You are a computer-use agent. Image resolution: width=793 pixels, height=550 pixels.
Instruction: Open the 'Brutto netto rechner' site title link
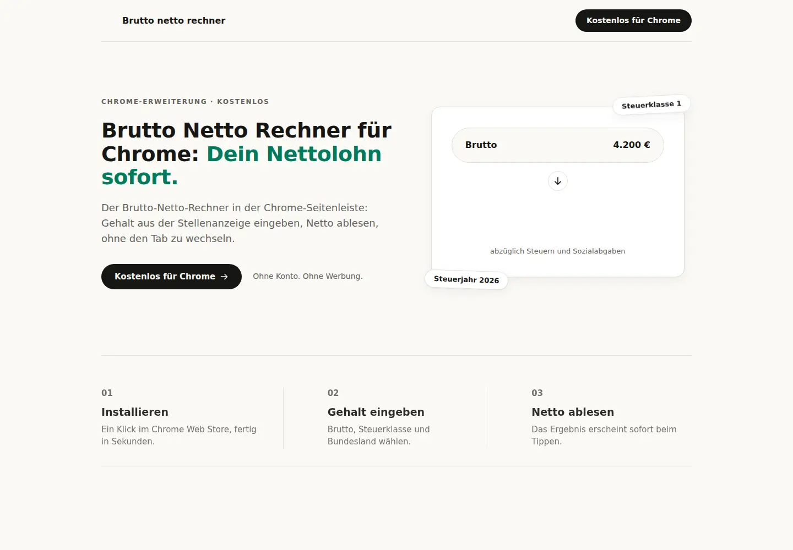pyautogui.click(x=173, y=20)
